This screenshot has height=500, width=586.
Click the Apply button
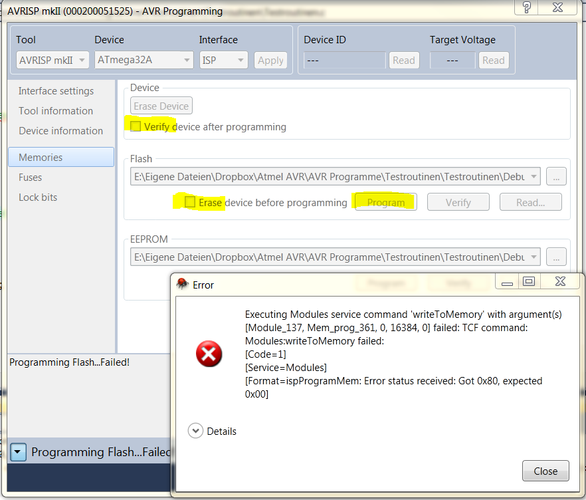[270, 61]
